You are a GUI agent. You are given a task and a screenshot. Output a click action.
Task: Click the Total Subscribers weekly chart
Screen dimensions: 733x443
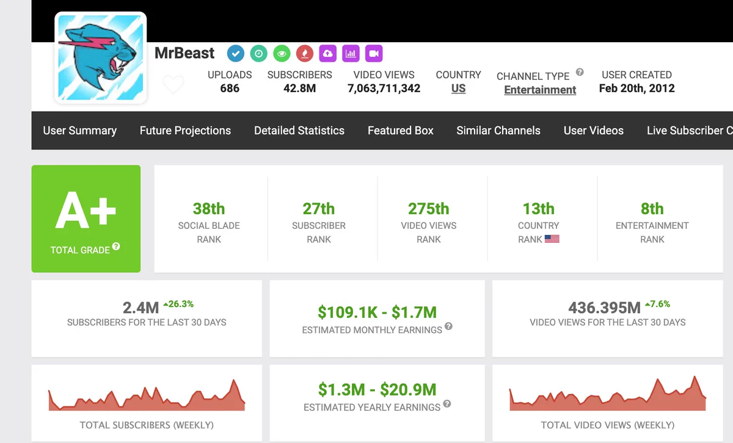(147, 394)
